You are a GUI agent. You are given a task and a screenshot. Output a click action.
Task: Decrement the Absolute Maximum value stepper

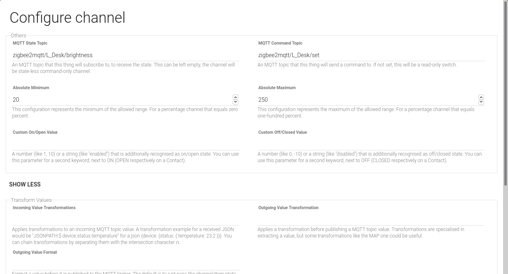[481, 102]
